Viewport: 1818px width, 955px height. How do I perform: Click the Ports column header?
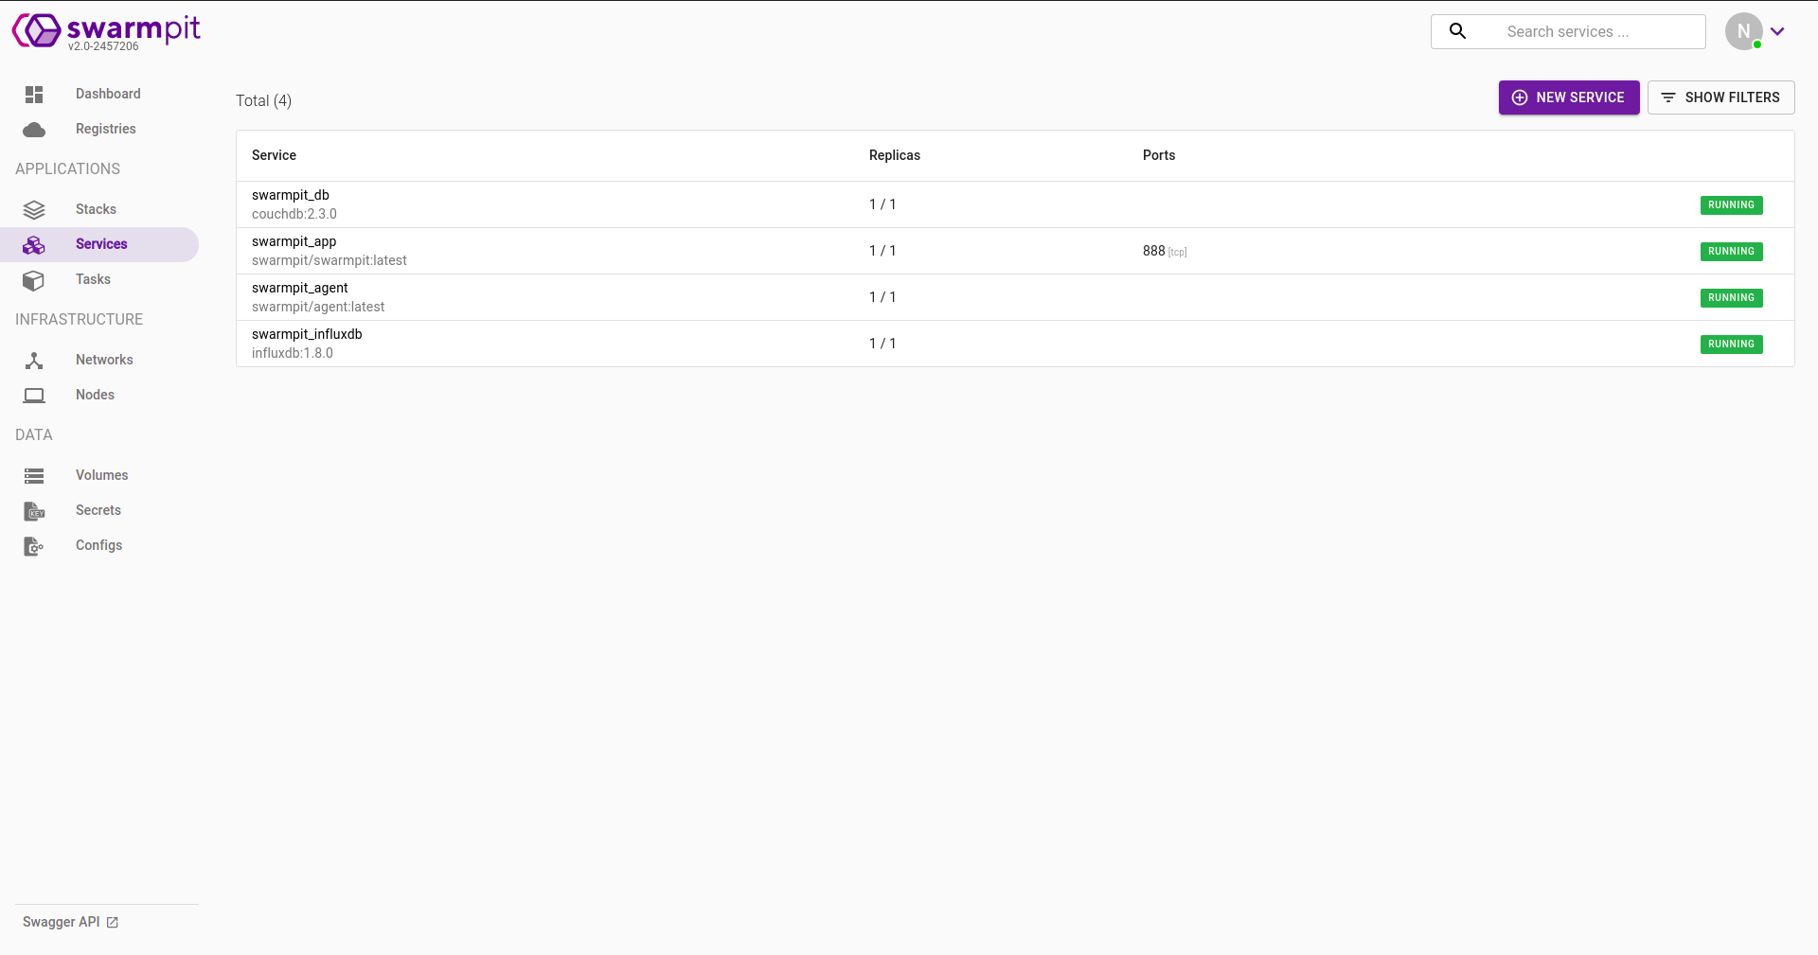coord(1159,155)
